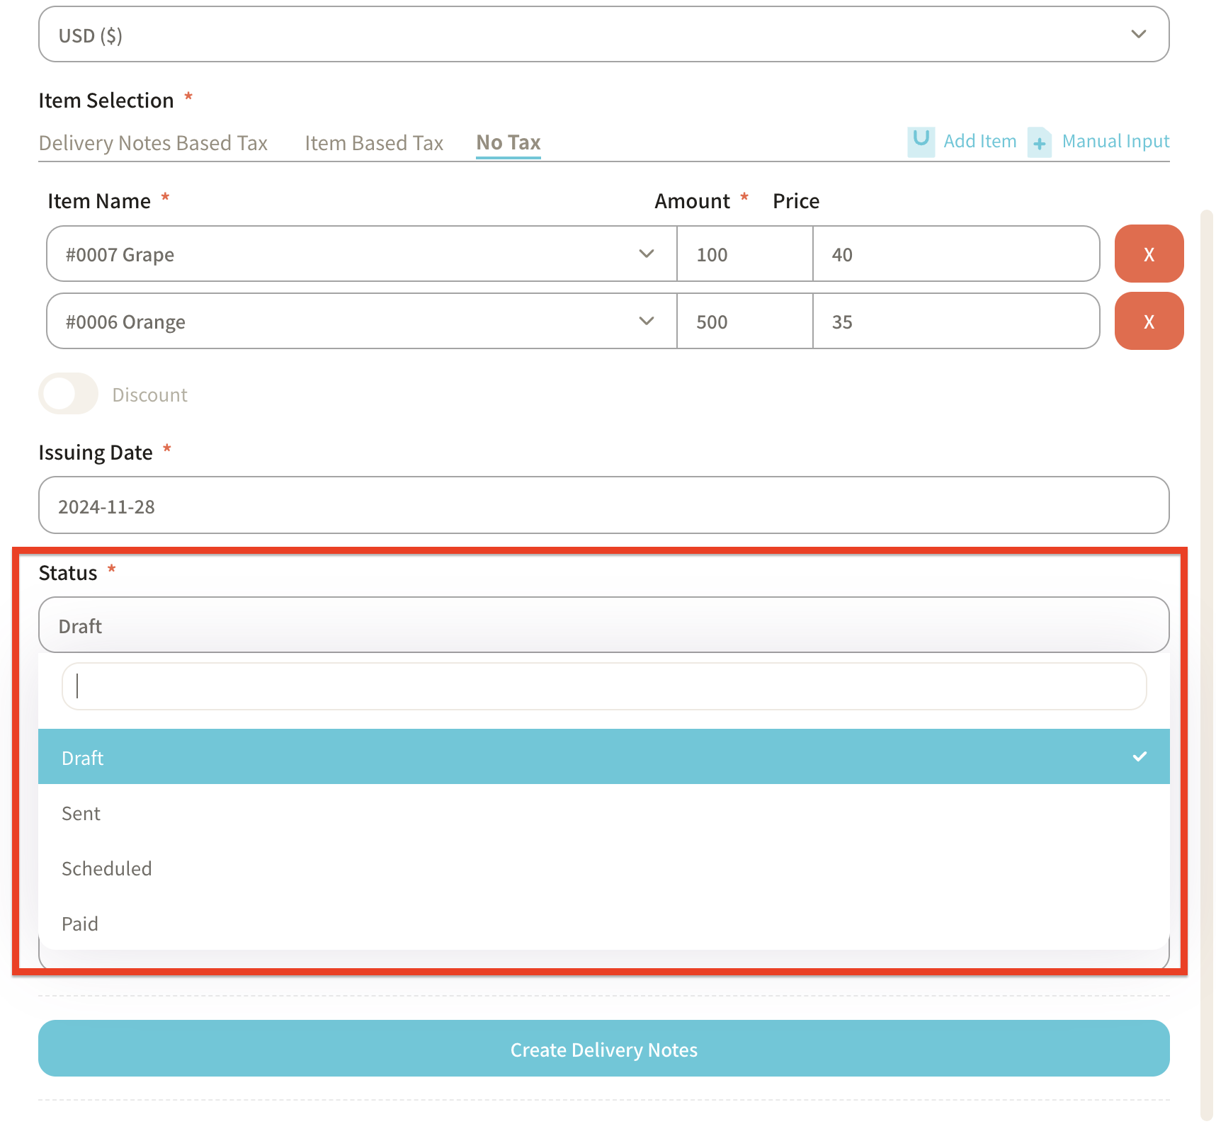Screen dimensions: 1216x1124
Task: Switch to Delivery Notes Based Tax tab
Action: tap(153, 143)
